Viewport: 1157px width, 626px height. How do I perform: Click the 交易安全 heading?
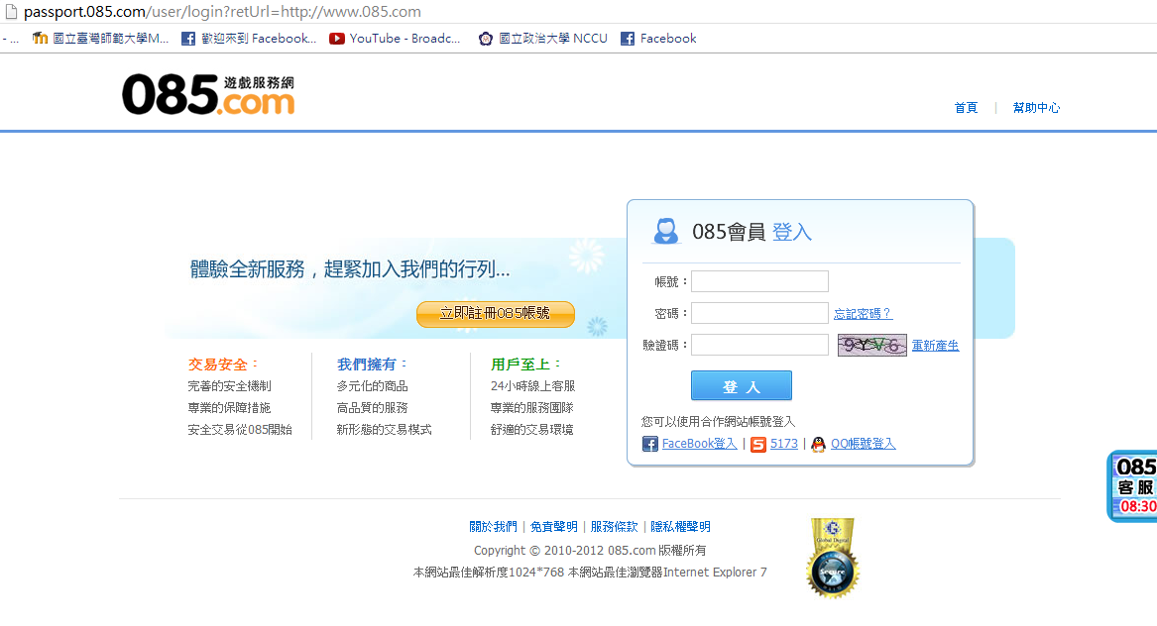(x=222, y=365)
